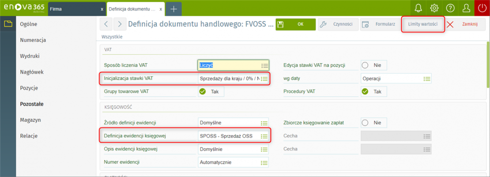490x177 pixels.
Task: Go to previous record arrow
Action: click(x=106, y=24)
